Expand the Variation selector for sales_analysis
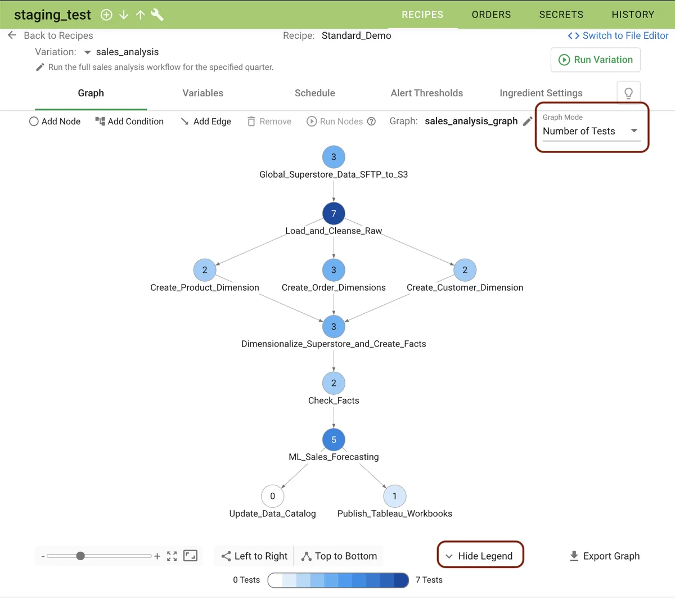The height and width of the screenshot is (599, 675). (x=88, y=51)
